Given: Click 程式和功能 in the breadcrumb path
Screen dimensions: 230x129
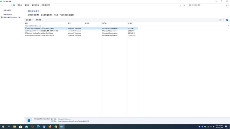Looking at the screenshot, I should pos(35,5).
